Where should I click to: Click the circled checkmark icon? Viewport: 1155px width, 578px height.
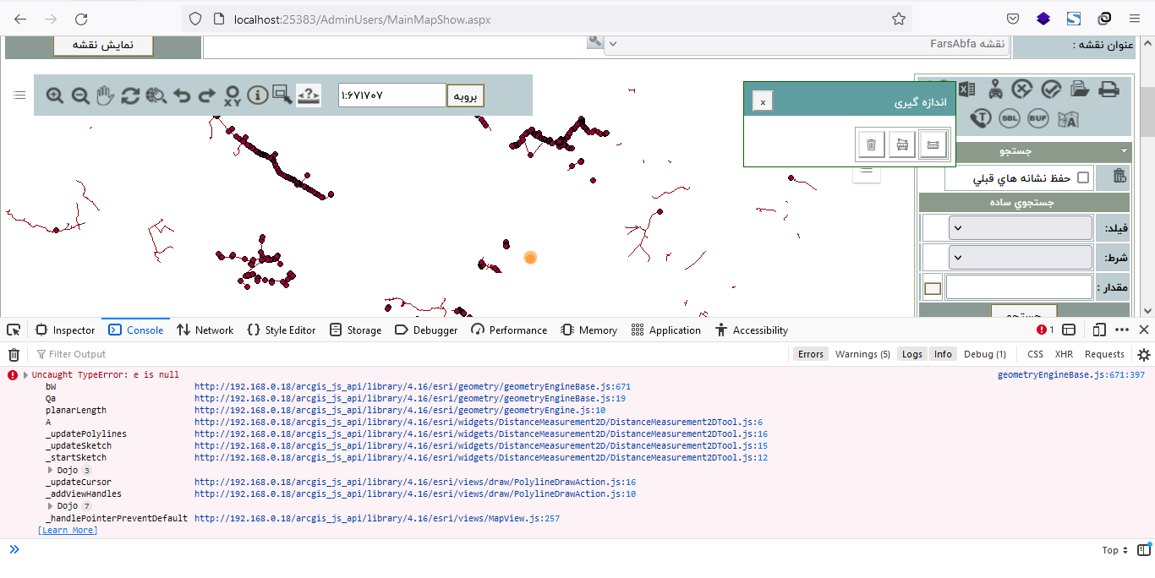pyautogui.click(x=1051, y=89)
